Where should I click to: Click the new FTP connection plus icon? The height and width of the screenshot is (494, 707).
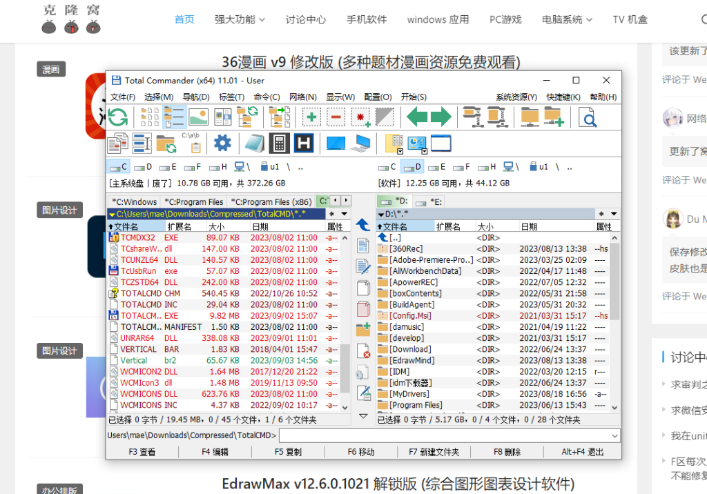click(x=554, y=117)
